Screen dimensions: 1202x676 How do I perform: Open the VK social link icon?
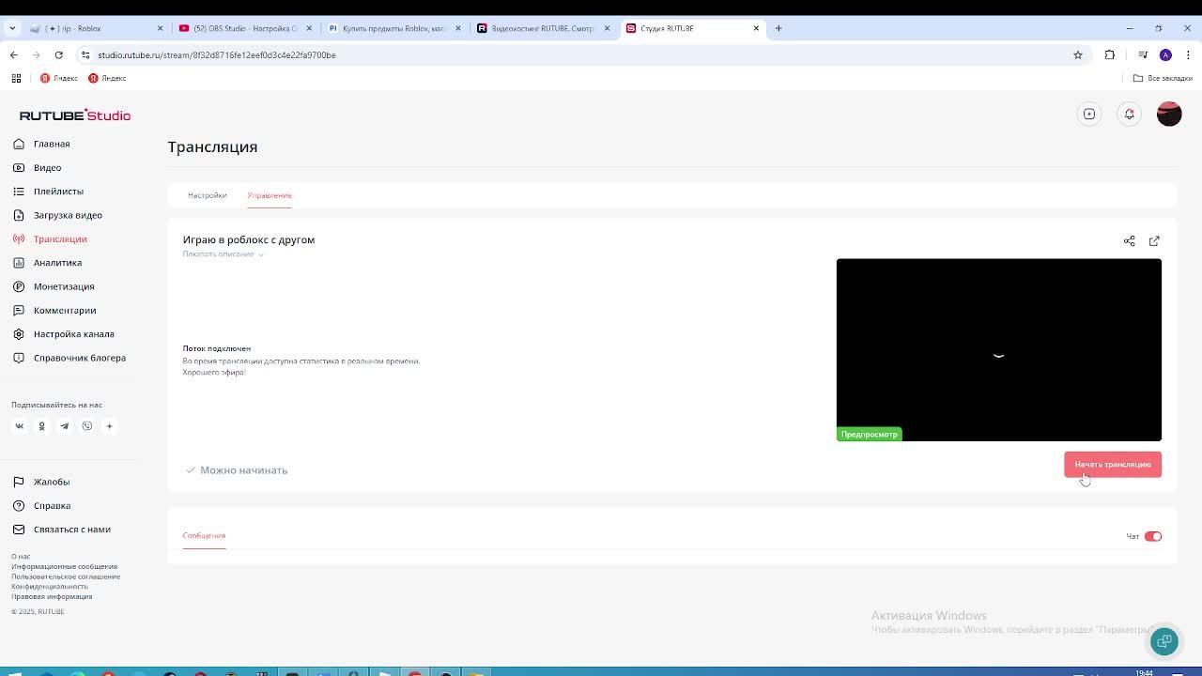pos(19,426)
